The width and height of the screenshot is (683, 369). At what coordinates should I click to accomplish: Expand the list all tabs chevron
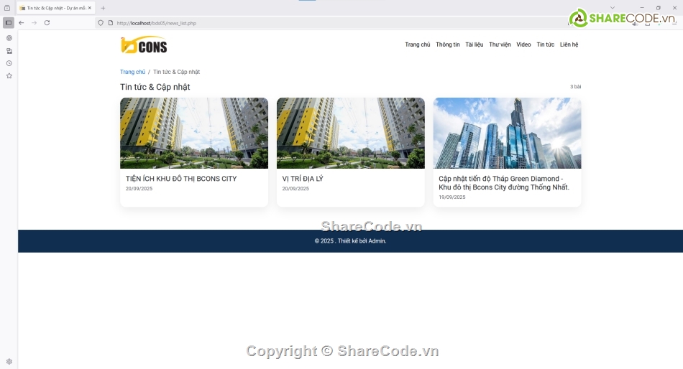[613, 8]
